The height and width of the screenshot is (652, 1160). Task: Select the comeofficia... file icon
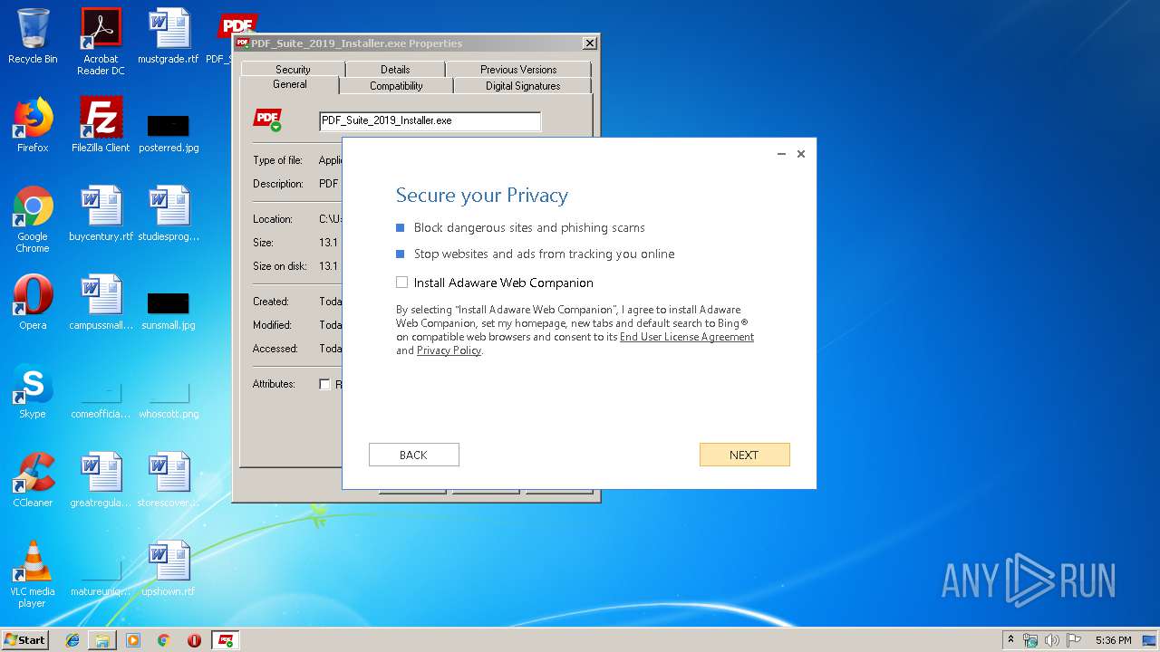(x=101, y=398)
